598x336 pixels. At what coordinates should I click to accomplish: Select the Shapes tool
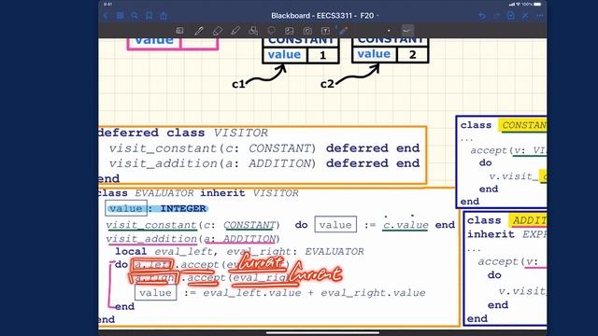point(253,31)
